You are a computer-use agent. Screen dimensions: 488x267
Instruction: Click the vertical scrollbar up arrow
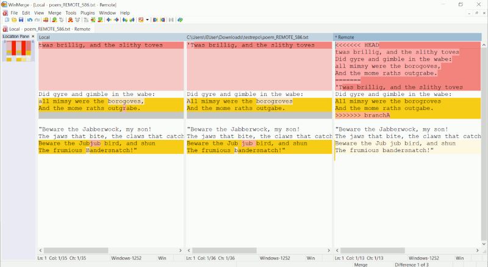(x=484, y=45)
